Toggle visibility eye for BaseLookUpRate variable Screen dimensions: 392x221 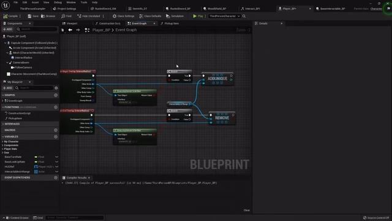pos(57,162)
